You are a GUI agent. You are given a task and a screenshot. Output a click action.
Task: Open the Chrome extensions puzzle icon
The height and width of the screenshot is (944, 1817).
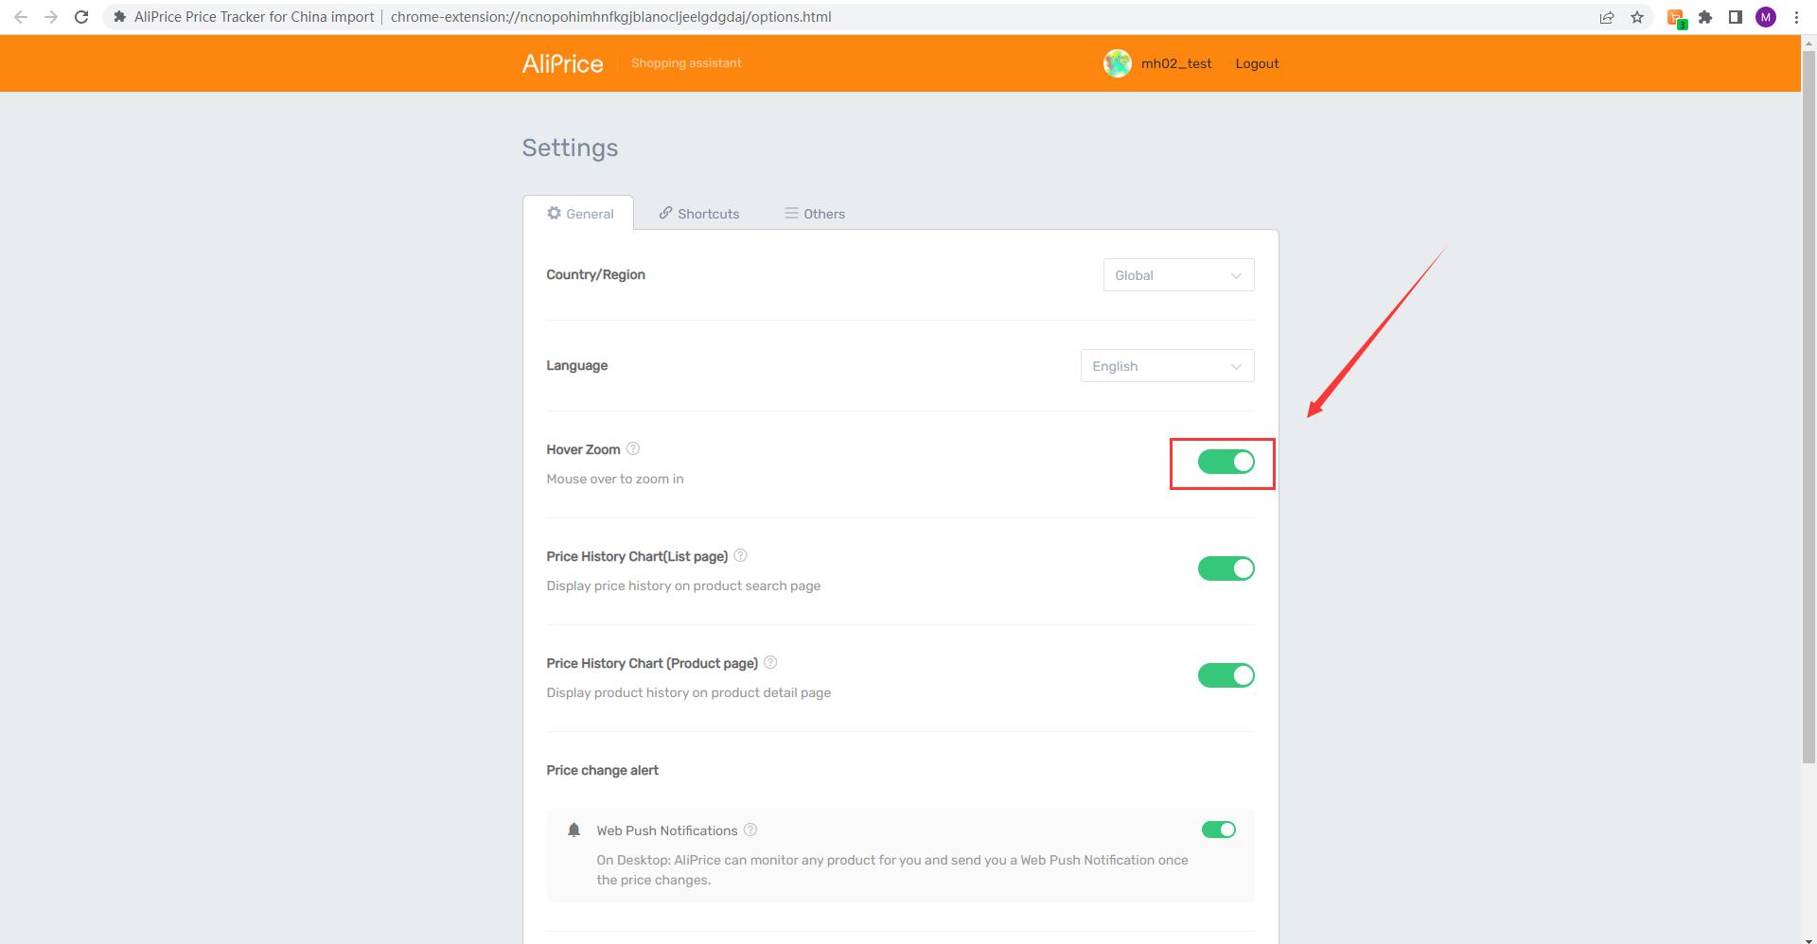click(x=1705, y=17)
